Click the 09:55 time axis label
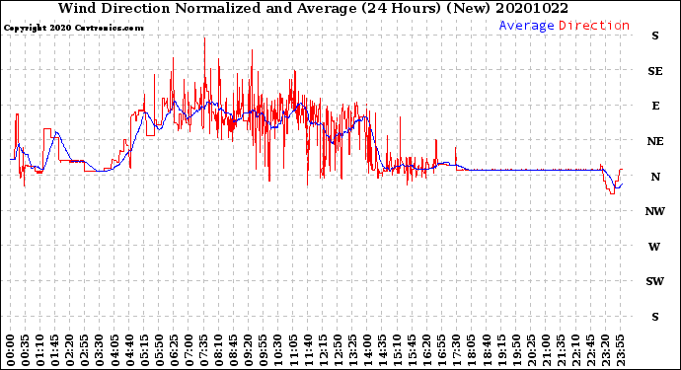681x370 pixels. coord(264,350)
